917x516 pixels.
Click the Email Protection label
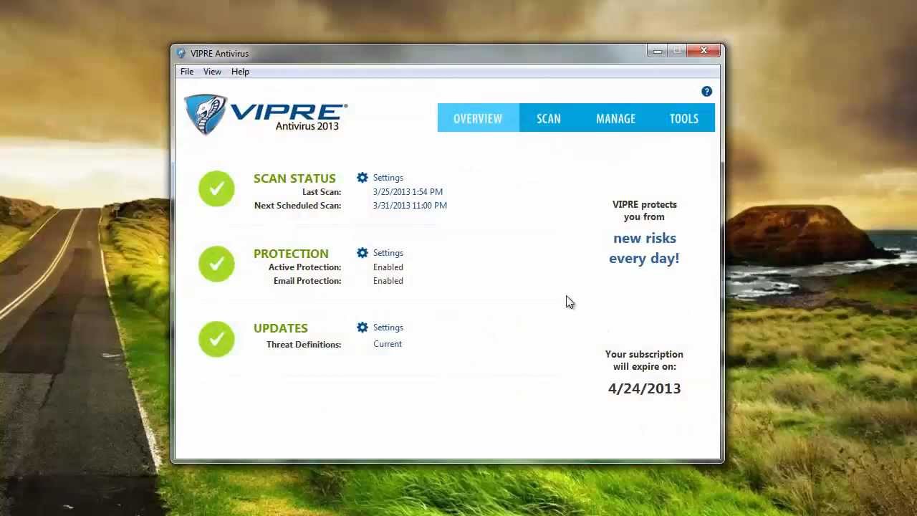tap(307, 281)
